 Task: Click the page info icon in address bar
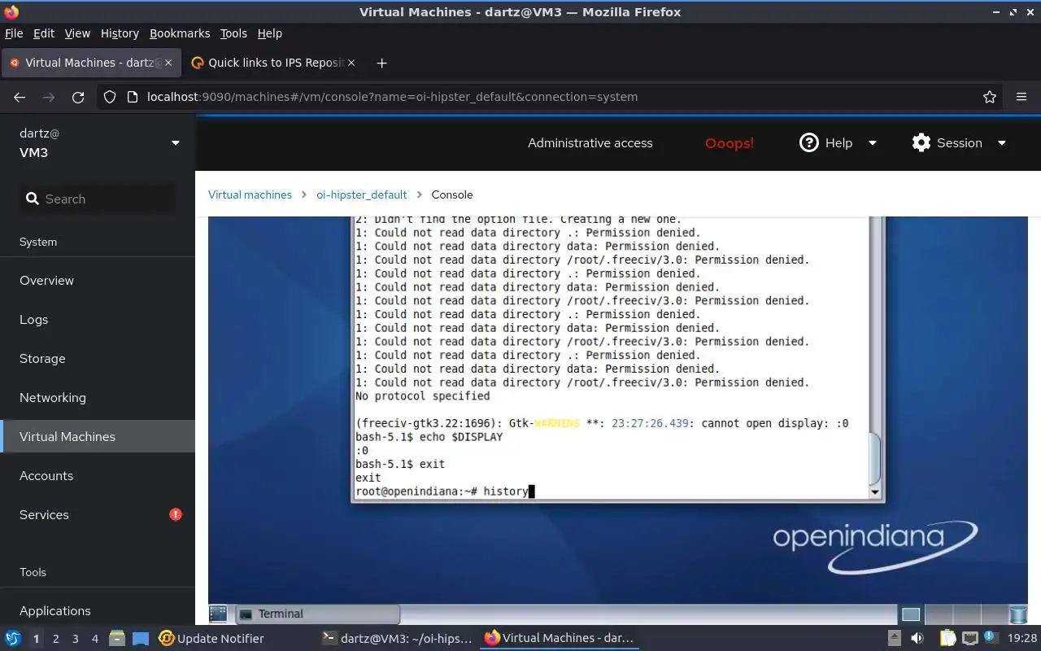(x=133, y=97)
